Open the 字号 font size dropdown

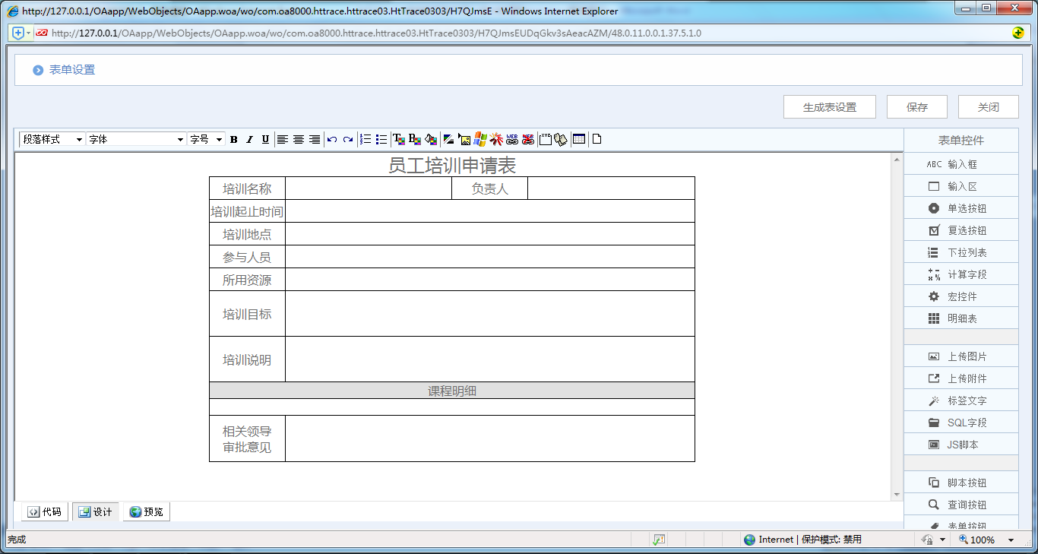click(205, 139)
